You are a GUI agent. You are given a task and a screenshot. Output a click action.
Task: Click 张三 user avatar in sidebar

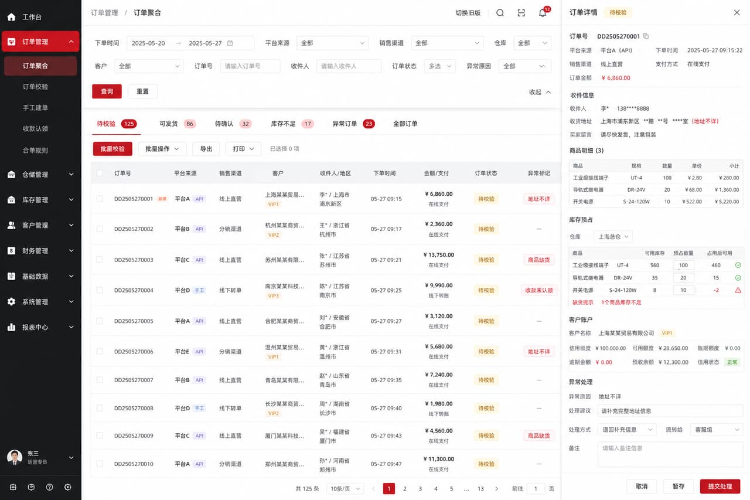coord(15,457)
